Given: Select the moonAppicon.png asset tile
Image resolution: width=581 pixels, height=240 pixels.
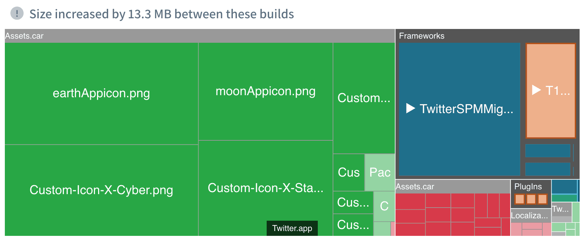Looking at the screenshot, I should pos(265,91).
